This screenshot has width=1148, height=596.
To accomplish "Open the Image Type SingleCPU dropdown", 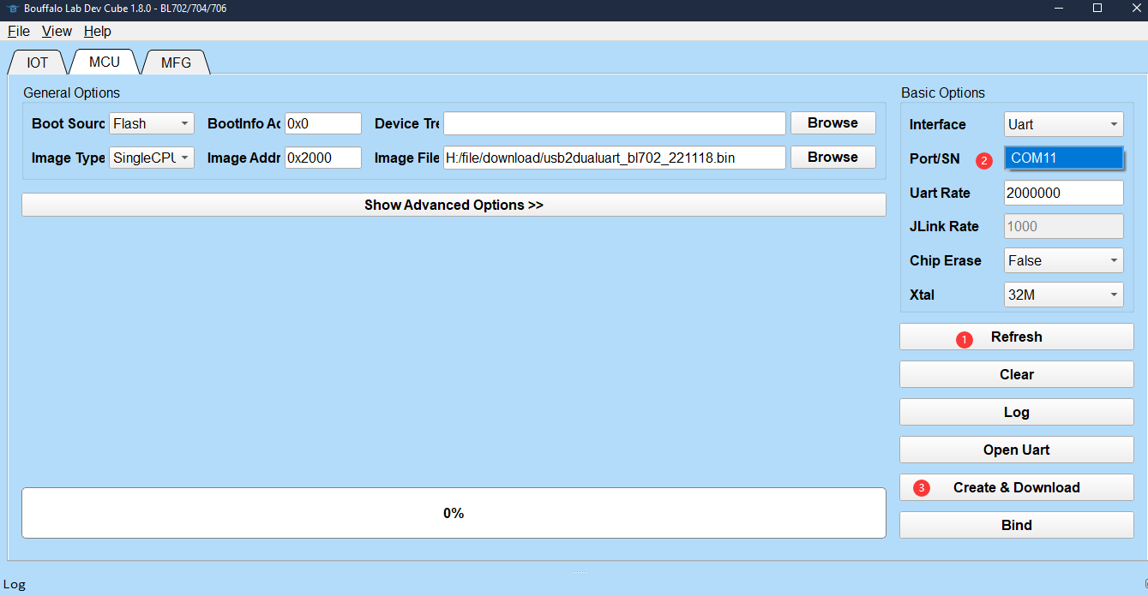I will (152, 158).
